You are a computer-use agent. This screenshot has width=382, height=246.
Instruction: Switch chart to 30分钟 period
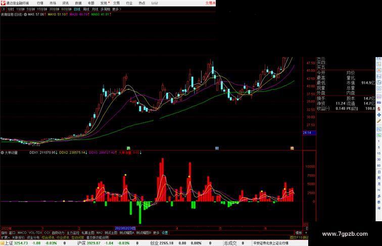pyautogui.click(x=54, y=9)
